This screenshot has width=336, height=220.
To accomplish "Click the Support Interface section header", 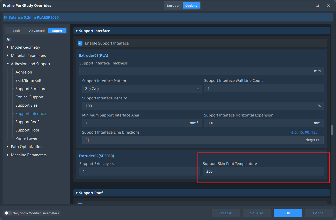I will pyautogui.click(x=201, y=31).
